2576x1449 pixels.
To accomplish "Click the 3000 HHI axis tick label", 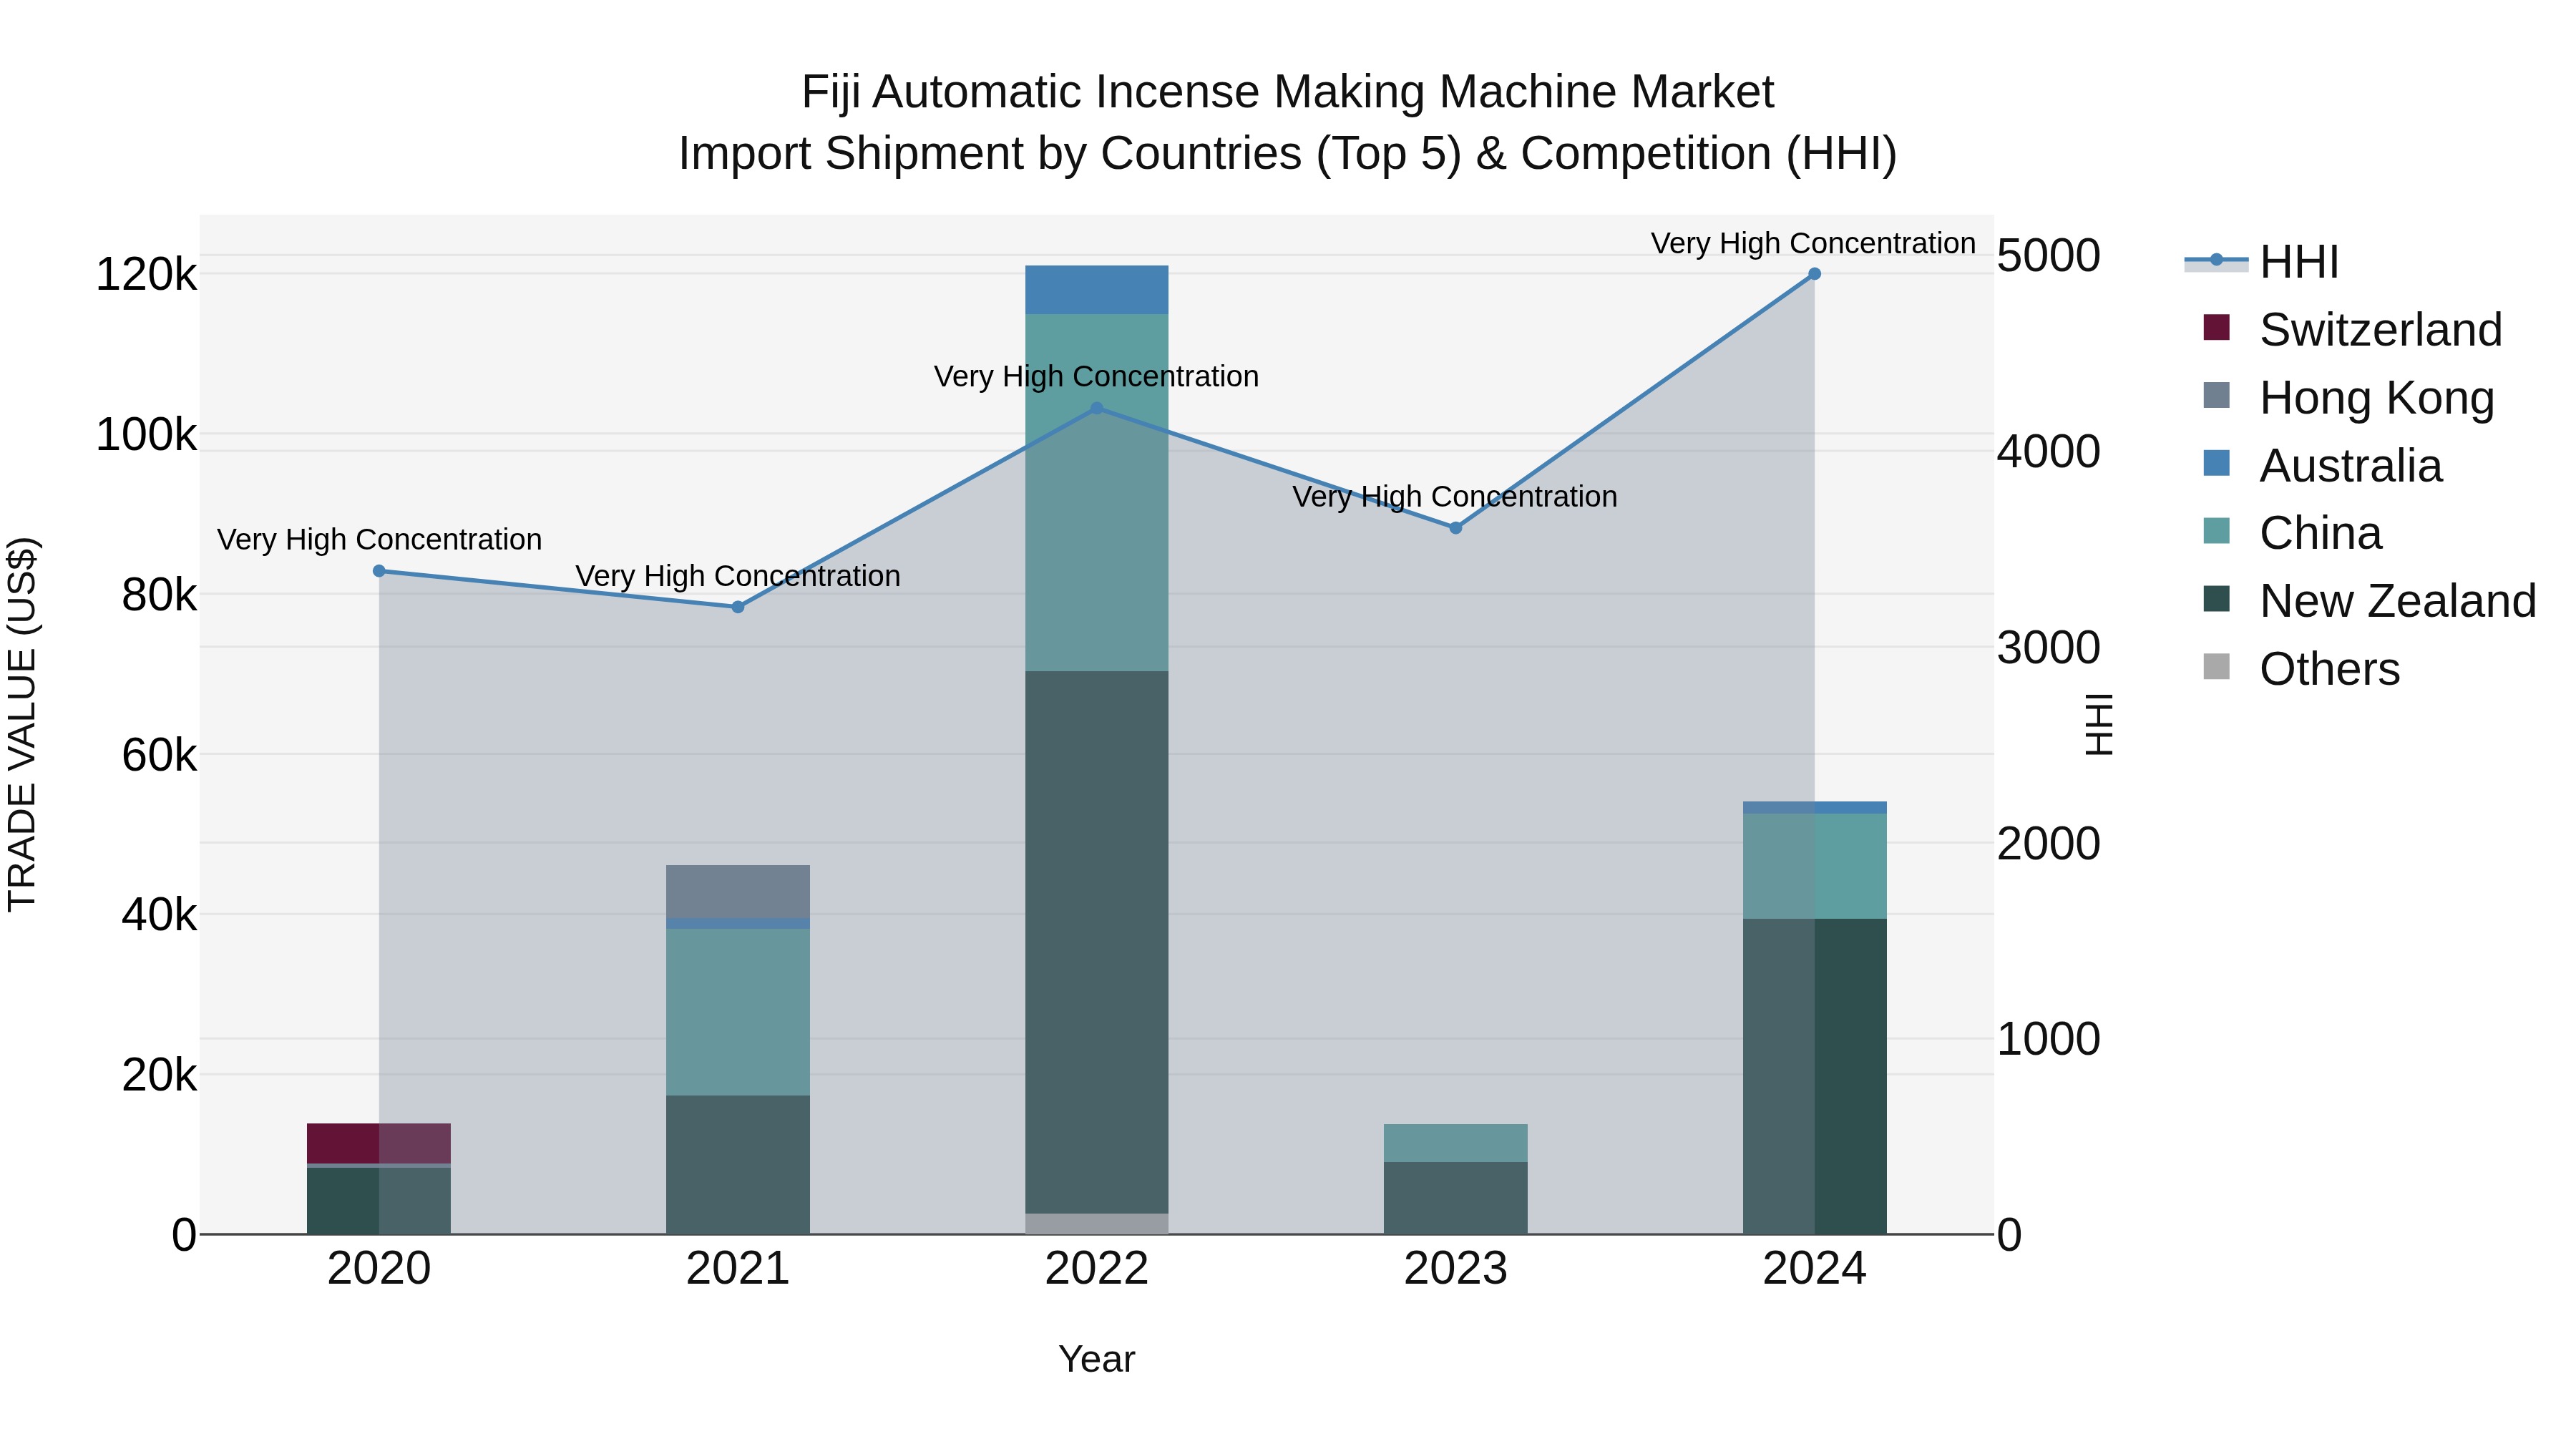I will pyautogui.click(x=2049, y=648).
